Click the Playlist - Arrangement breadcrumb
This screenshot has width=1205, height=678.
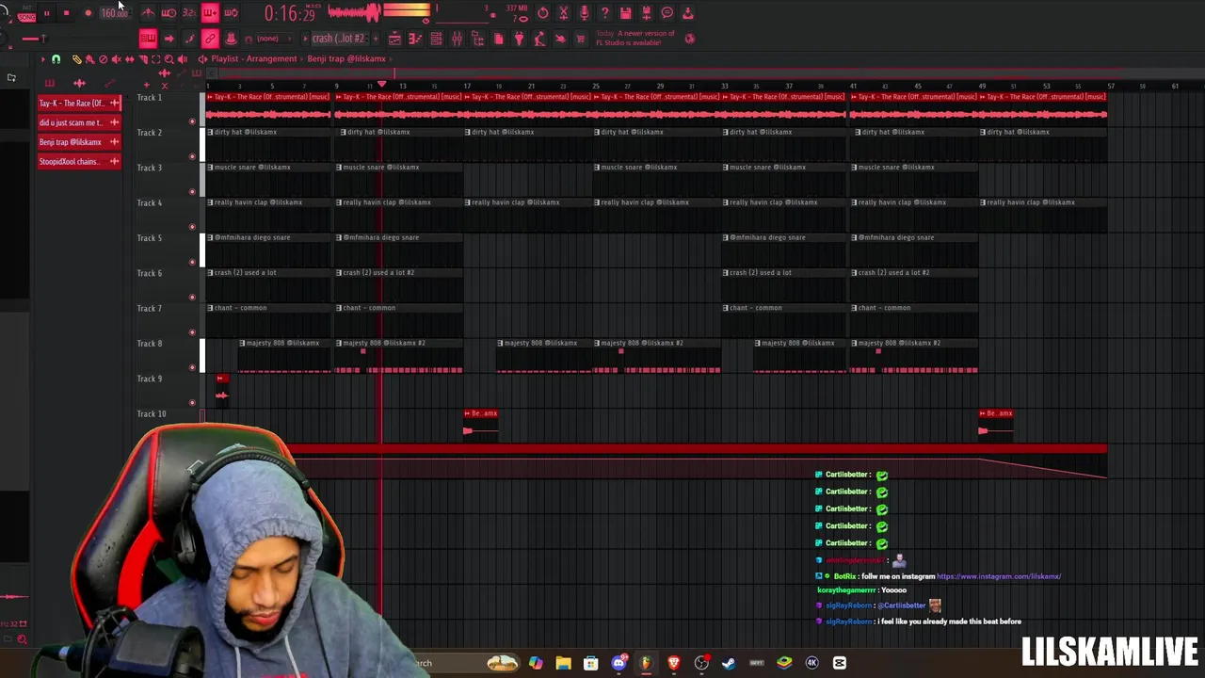pos(254,58)
